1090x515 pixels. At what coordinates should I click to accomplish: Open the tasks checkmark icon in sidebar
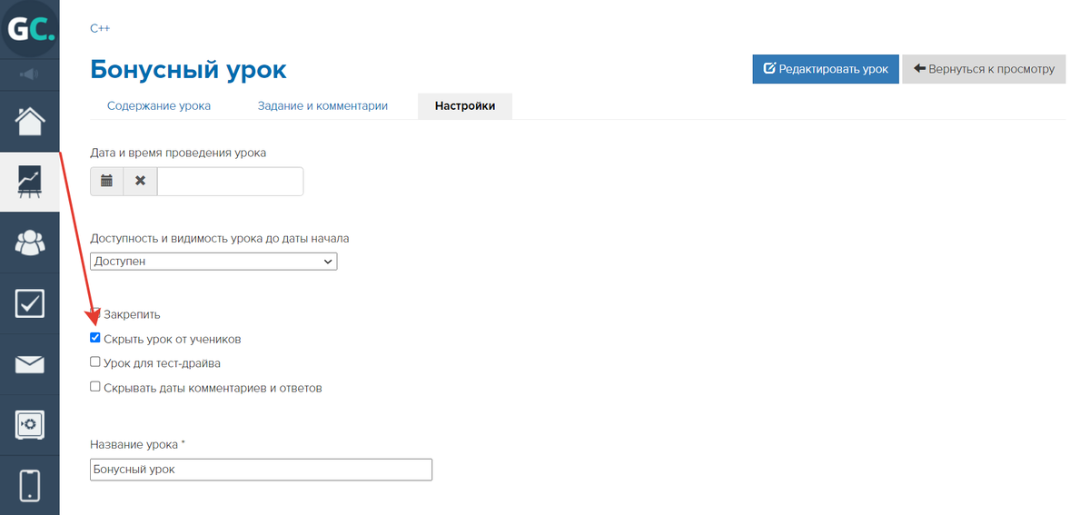click(30, 303)
